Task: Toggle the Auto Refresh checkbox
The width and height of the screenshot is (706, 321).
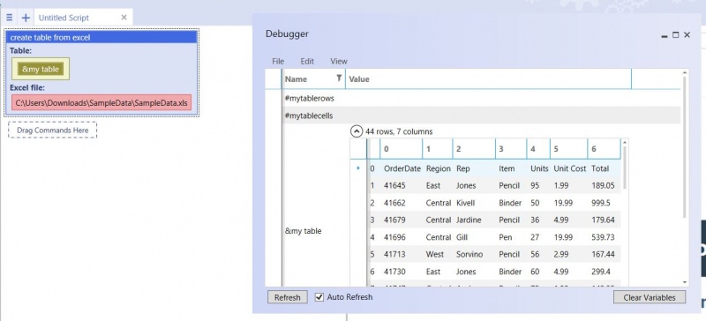Action: coord(319,297)
